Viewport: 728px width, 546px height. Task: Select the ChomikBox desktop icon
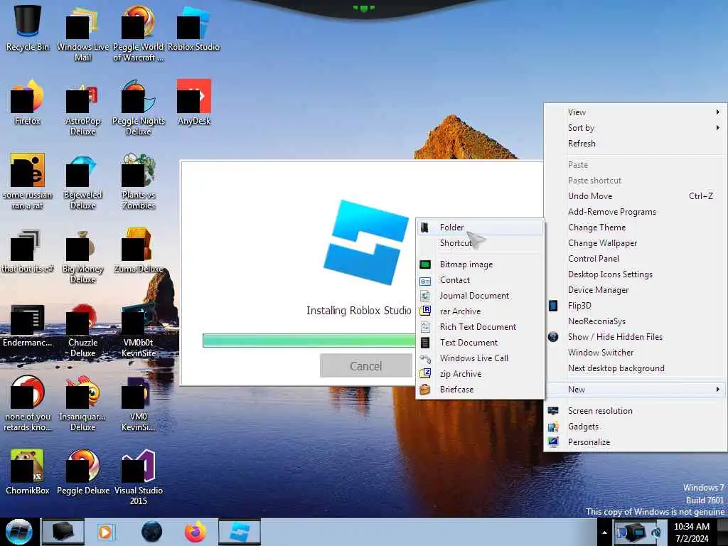pyautogui.click(x=28, y=472)
